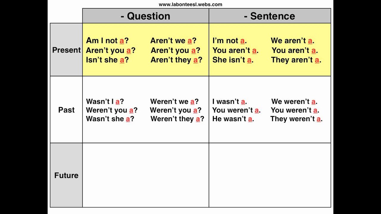This screenshot has height=214, width=381.
Task: Select the Present row label
Action: [66, 50]
